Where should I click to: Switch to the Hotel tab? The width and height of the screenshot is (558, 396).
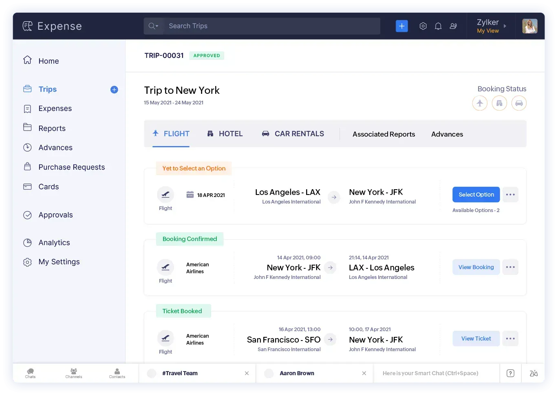(225, 133)
